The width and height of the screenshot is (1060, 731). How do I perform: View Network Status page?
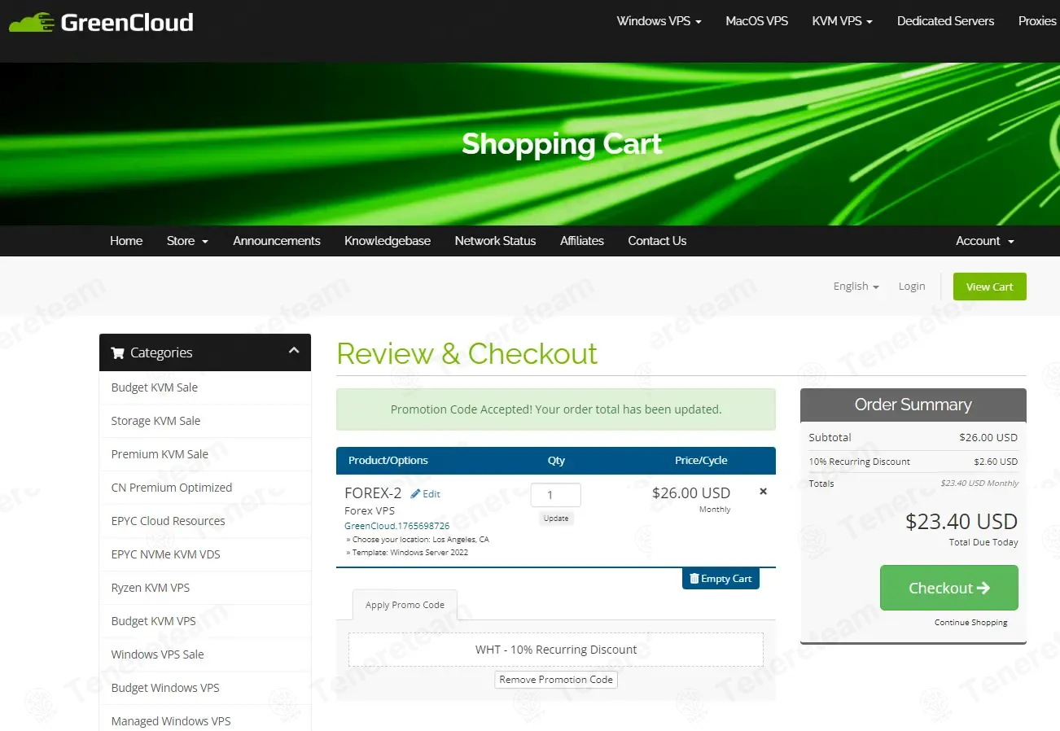tap(495, 241)
